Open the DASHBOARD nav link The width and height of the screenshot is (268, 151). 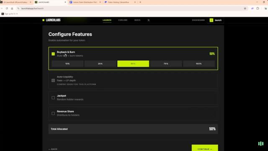pos(198,20)
